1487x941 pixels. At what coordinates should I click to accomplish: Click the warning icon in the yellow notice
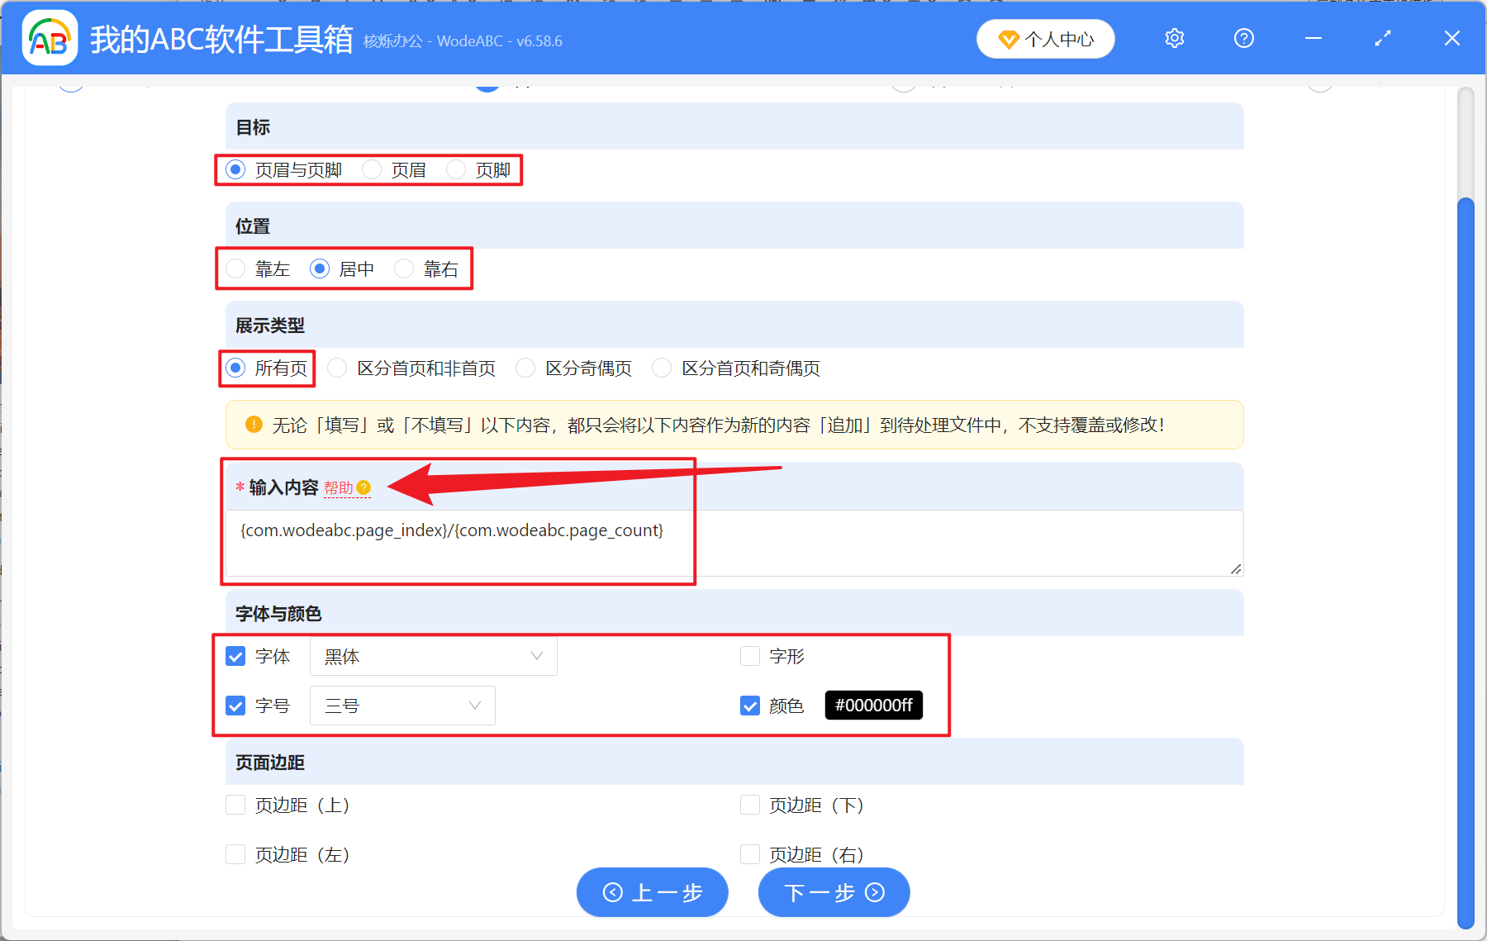pos(253,425)
